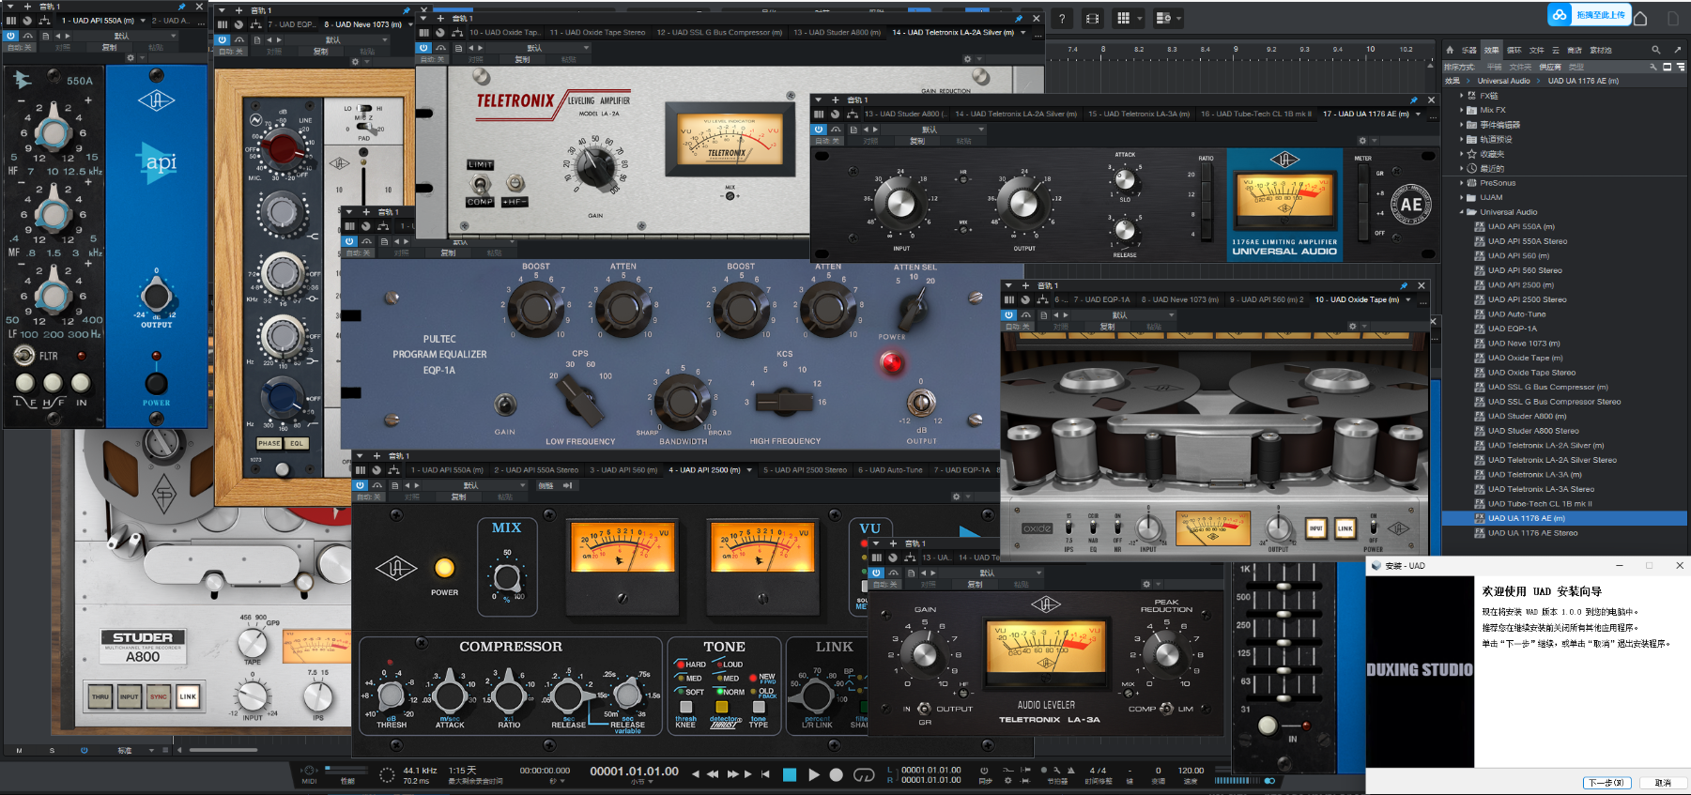
Task: Toggle the Oxide Tape plugin bypass power button
Action: (x=1009, y=314)
